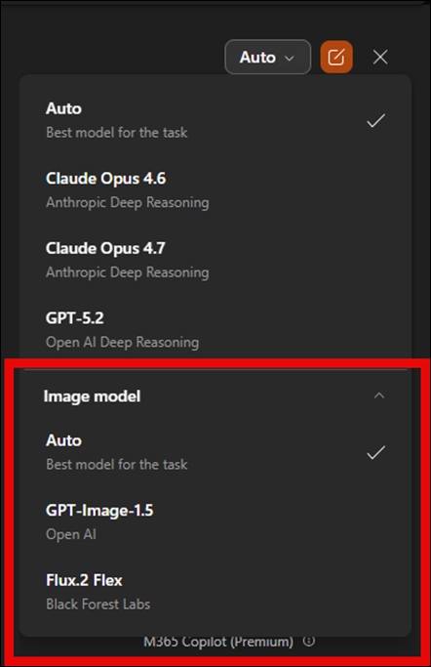
Task: Click the checkmark beside Auto under Image model
Action: click(x=375, y=452)
